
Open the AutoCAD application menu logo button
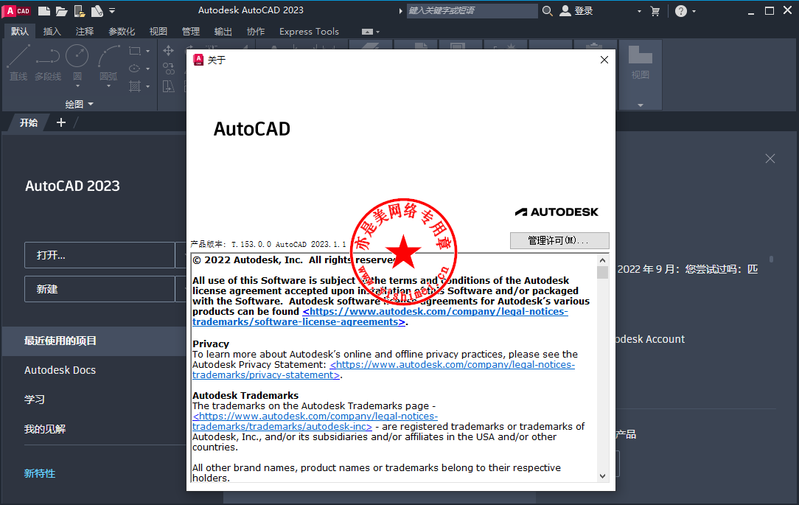(18, 11)
